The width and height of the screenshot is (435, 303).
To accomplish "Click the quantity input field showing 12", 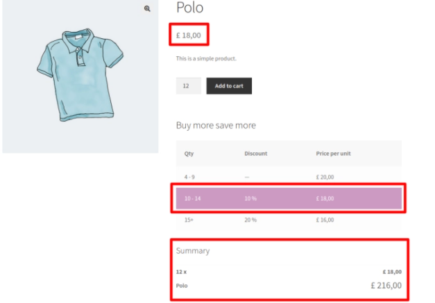I will point(189,86).
